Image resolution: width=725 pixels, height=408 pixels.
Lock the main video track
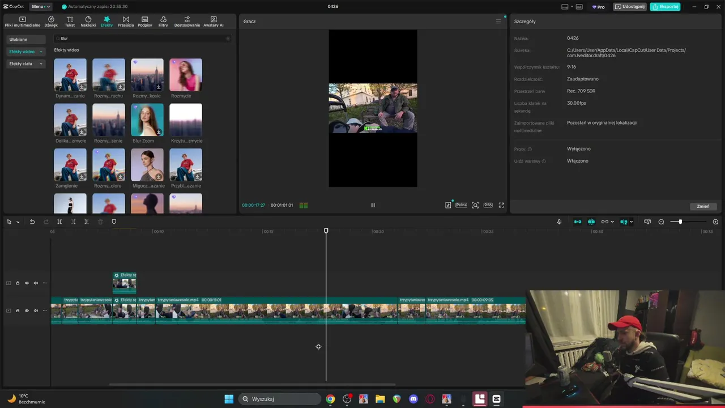pos(18,311)
